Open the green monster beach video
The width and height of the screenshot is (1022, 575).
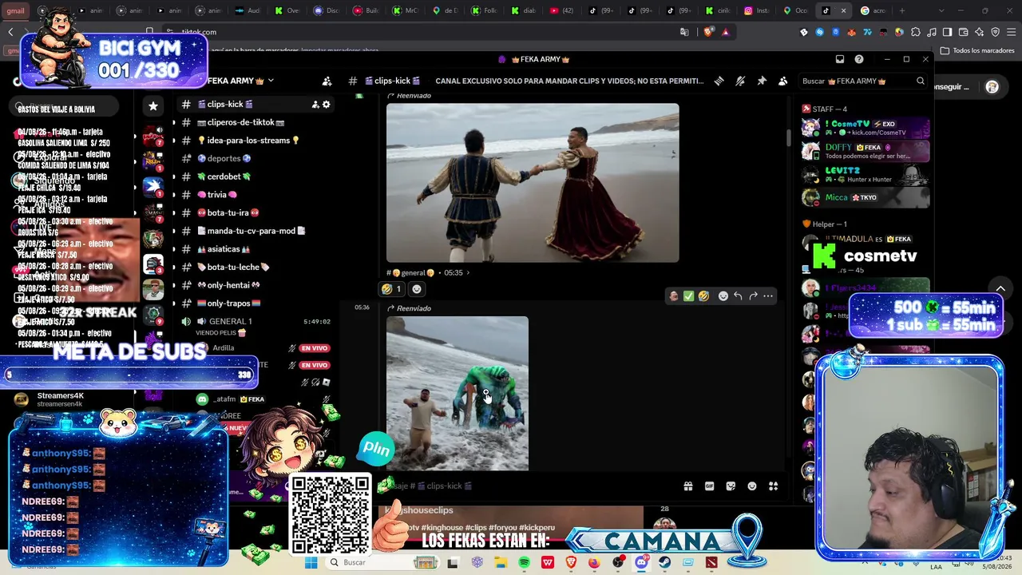[x=458, y=394]
